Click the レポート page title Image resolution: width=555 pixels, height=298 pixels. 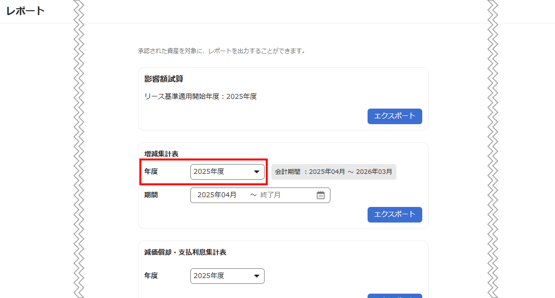tap(25, 11)
